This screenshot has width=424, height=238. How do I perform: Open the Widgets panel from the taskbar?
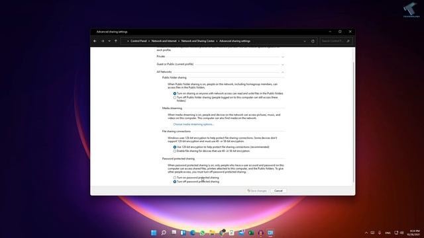pyautogui.click(x=183, y=233)
